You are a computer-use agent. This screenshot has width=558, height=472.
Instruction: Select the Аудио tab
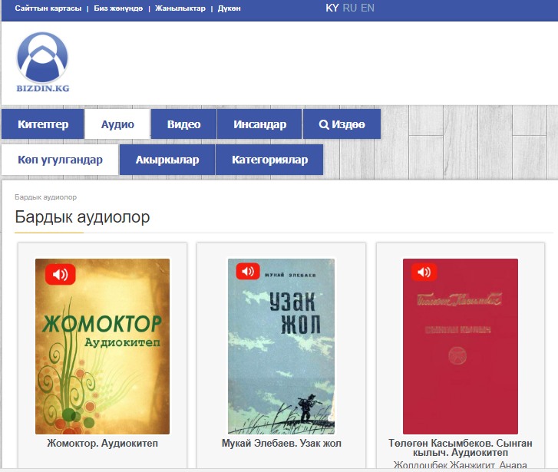click(x=117, y=124)
